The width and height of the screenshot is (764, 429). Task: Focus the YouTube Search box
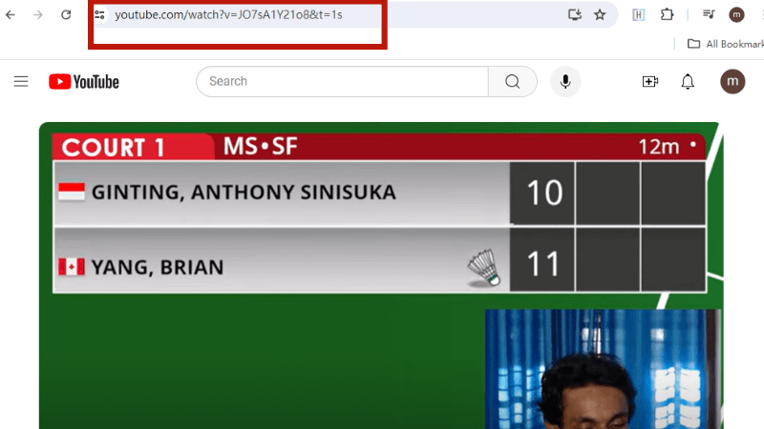[342, 81]
